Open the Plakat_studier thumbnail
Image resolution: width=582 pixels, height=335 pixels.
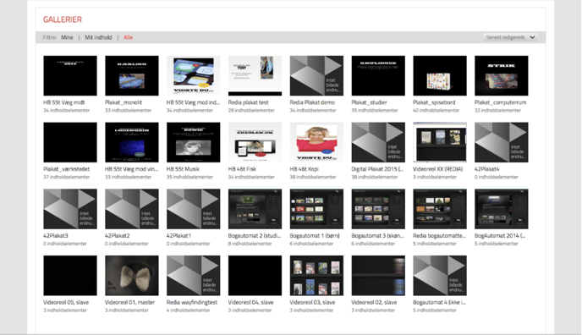click(378, 75)
